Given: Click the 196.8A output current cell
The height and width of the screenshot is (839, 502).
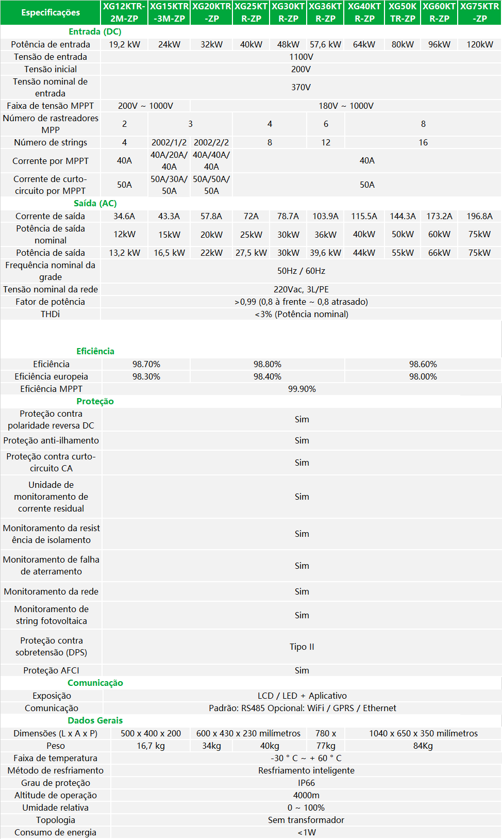Looking at the screenshot, I should pos(479,216).
